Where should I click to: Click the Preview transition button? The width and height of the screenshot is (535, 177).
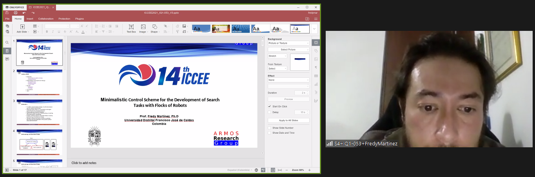[x=288, y=99]
